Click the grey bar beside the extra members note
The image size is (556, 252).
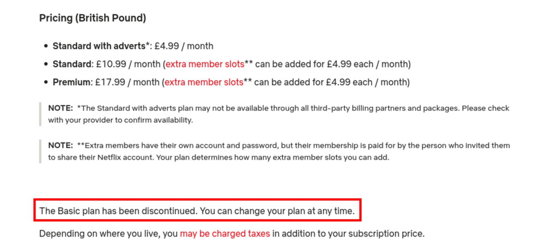click(x=40, y=151)
